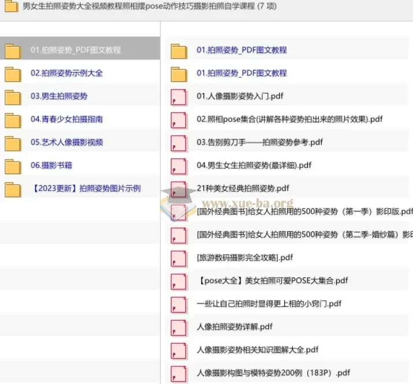The height and width of the screenshot is (384, 413).
Task: Click PDF icon of 03.告别剪刀手 file
Action: (x=178, y=144)
